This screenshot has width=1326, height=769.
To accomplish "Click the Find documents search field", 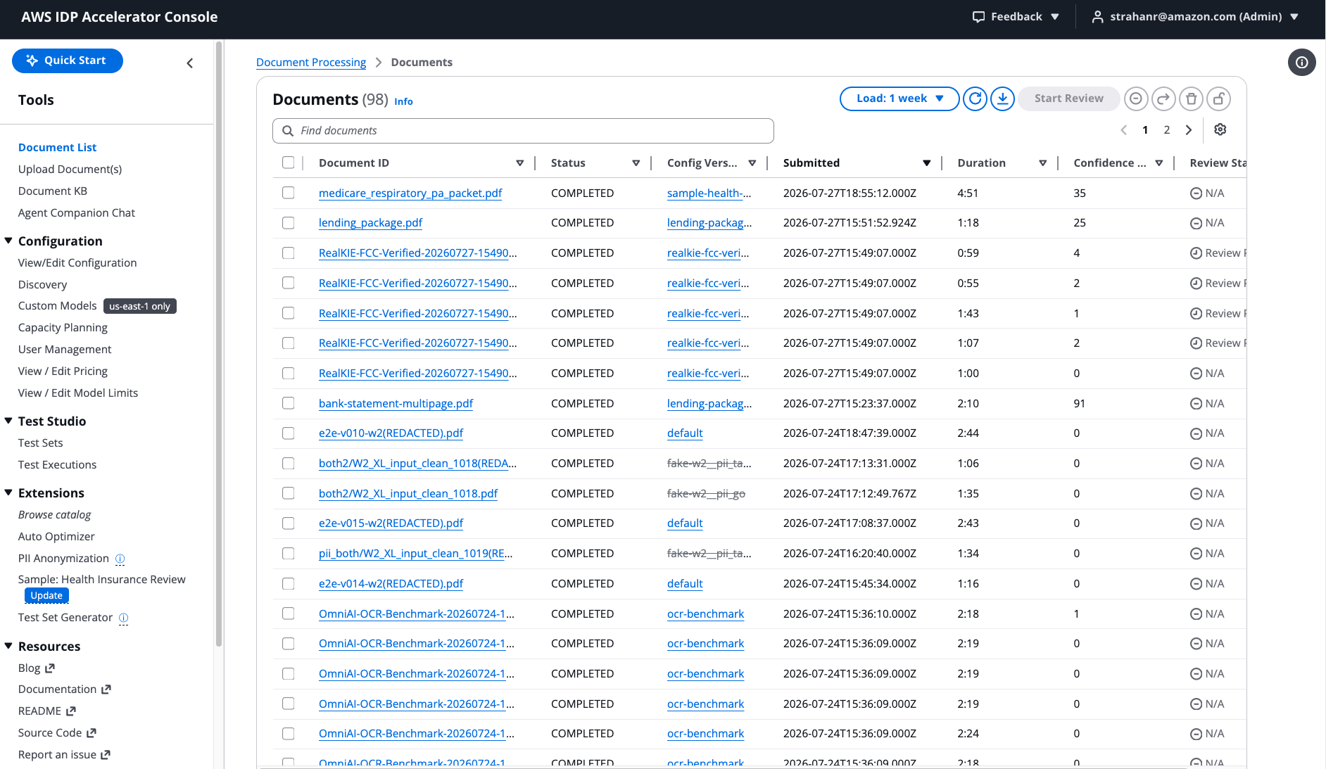I will point(523,131).
